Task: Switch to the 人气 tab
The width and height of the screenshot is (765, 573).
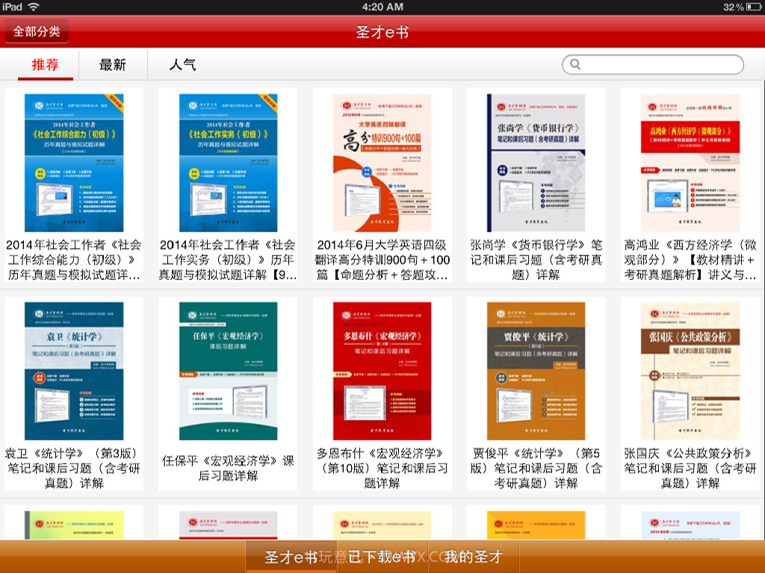Action: [x=182, y=65]
